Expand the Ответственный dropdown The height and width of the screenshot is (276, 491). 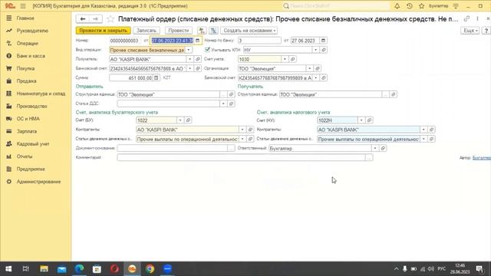[375, 148]
